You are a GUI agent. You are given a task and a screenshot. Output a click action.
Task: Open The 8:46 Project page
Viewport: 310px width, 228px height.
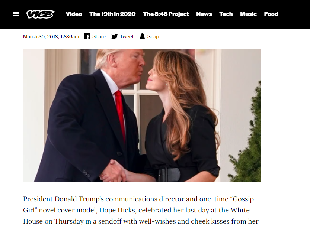[x=166, y=14]
